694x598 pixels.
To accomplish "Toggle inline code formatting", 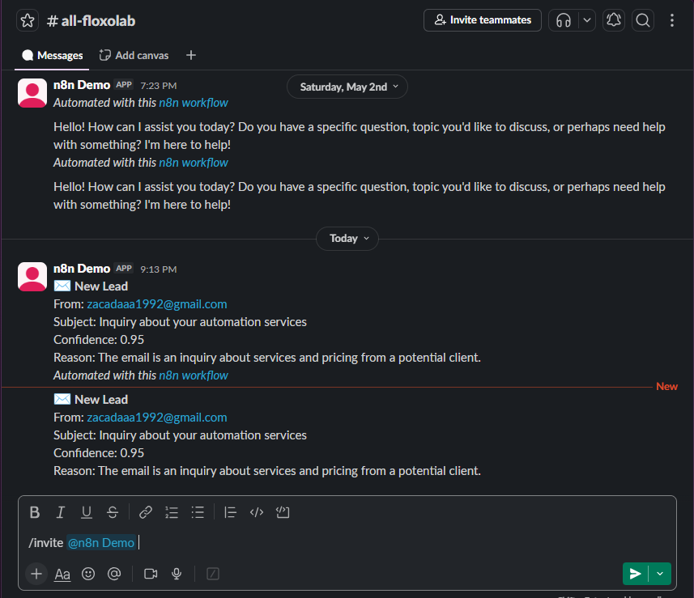I will point(256,512).
